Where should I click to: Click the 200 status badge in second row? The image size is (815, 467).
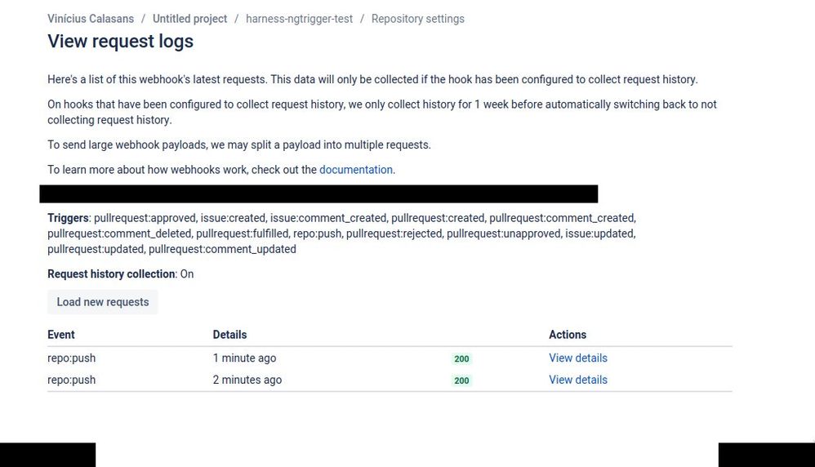(461, 380)
